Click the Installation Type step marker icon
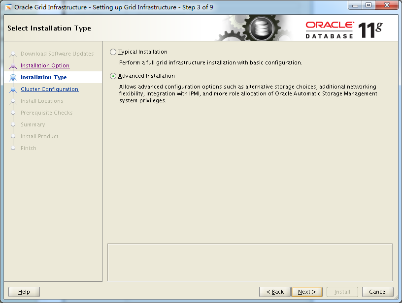Viewport: 402px width, 303px height. pos(13,77)
